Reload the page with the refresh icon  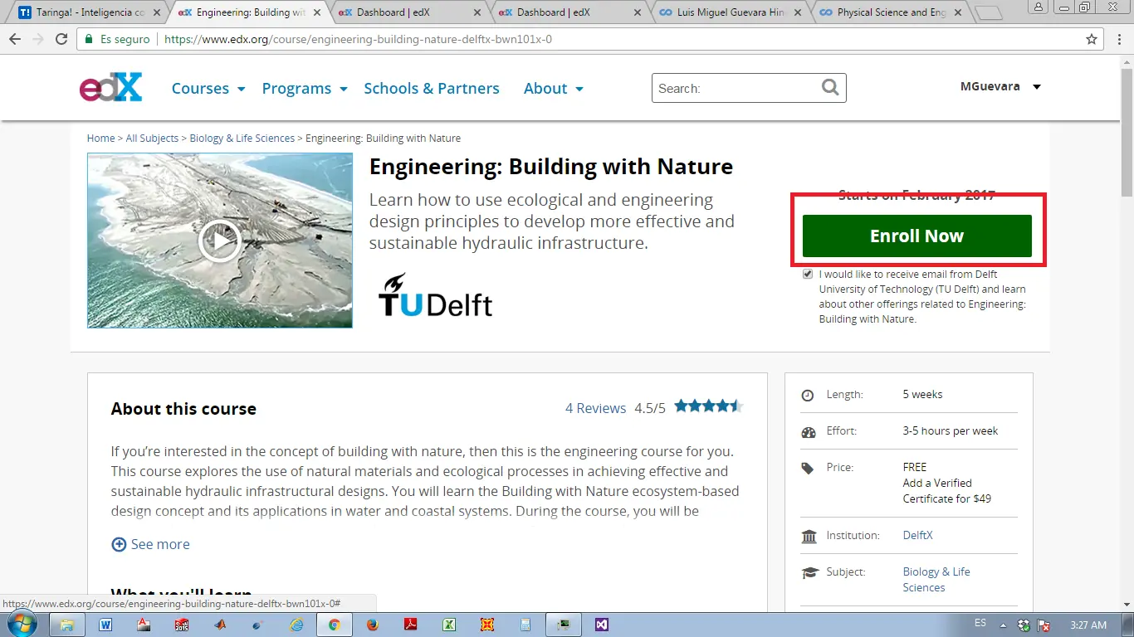point(61,39)
